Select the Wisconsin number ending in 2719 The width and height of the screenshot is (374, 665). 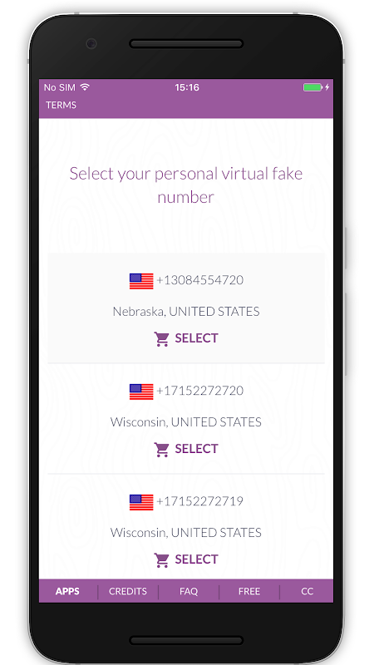coord(185,559)
